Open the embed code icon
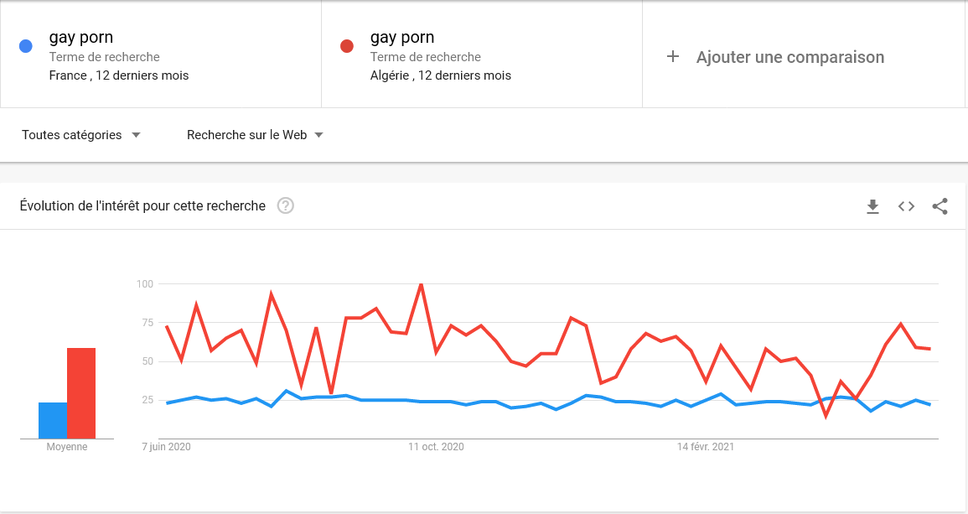The width and height of the screenshot is (968, 514). (906, 206)
